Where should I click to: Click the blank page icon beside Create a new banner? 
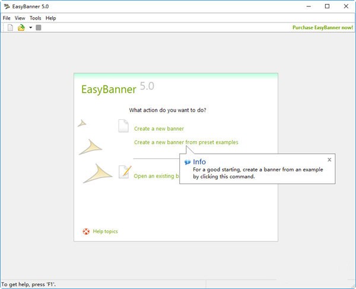[123, 126]
